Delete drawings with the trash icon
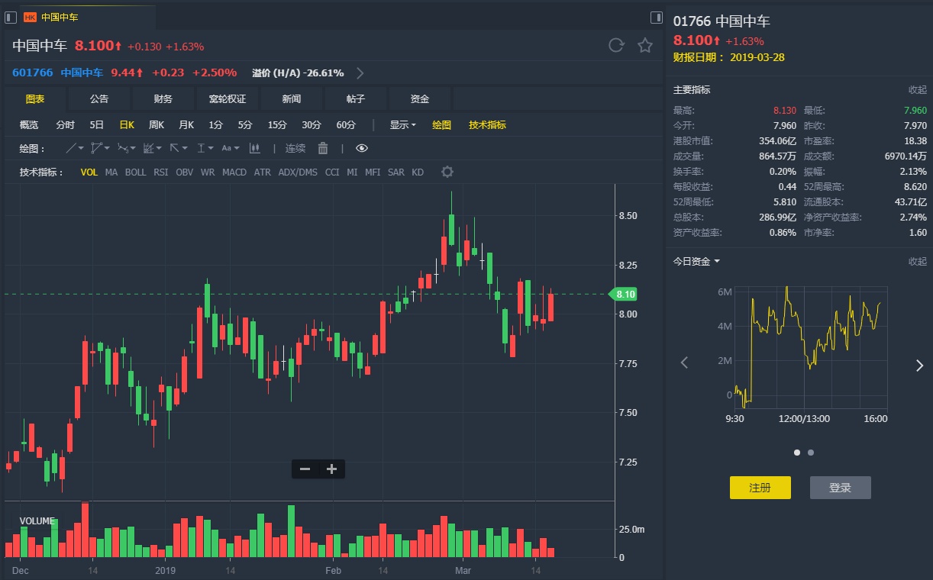Screen dimensions: 933x580 click(x=323, y=148)
